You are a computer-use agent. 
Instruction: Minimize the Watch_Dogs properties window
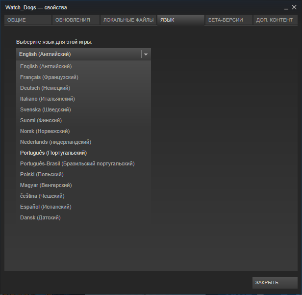click(x=286, y=8)
